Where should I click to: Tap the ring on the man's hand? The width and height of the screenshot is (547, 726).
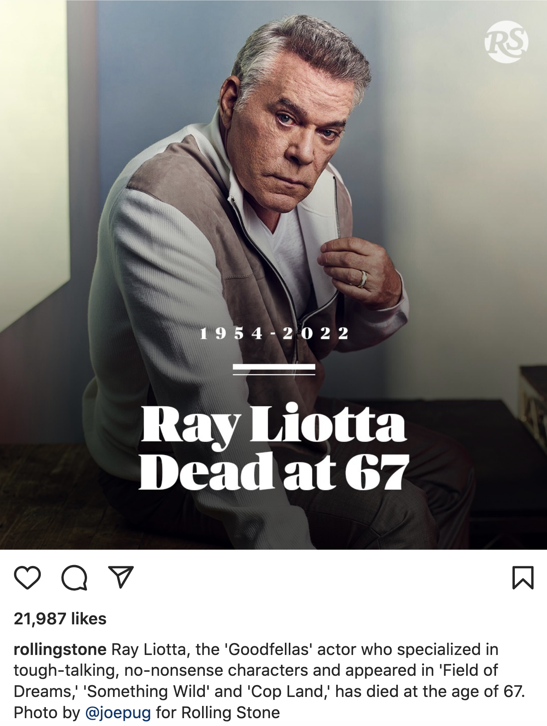[x=363, y=279]
